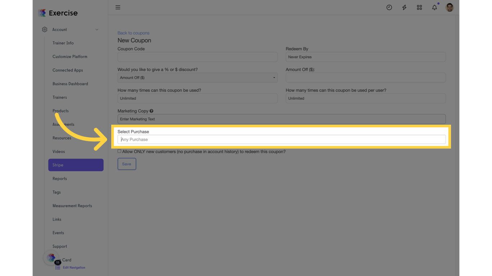Image resolution: width=492 pixels, height=276 pixels.
Task: Open the user profile avatar
Action: coord(449,7)
